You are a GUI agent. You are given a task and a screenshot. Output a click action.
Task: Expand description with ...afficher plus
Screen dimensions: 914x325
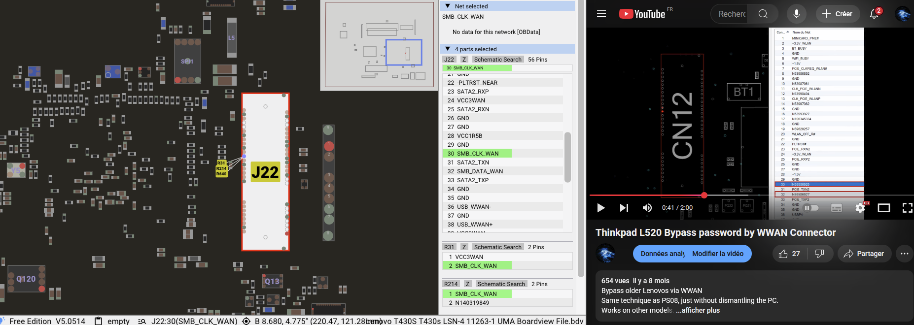[x=698, y=310]
